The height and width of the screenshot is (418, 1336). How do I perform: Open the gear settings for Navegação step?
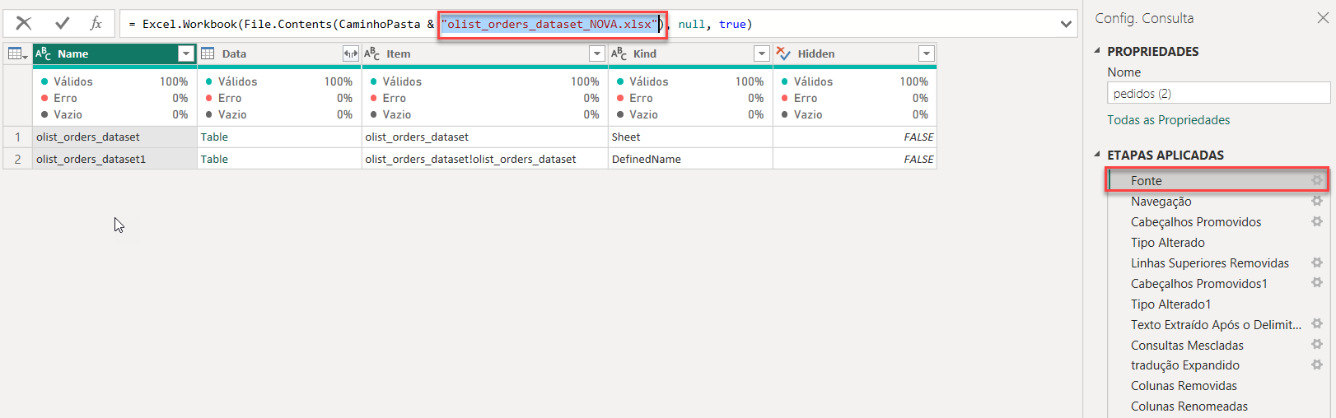pyautogui.click(x=1316, y=201)
